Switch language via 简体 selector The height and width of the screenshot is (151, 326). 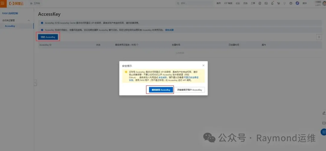[x=305, y=4]
